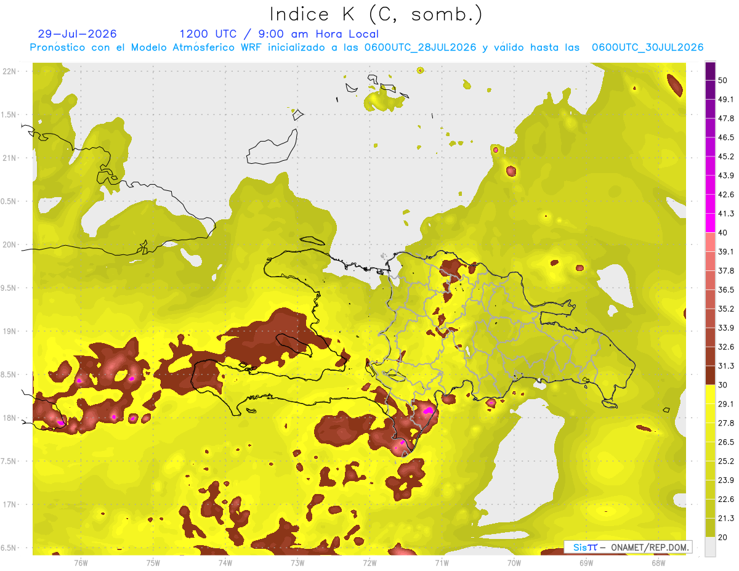Image resolution: width=739 pixels, height=571 pixels.
Task: Click the color scale value "22.6"
Action: [x=726, y=500]
